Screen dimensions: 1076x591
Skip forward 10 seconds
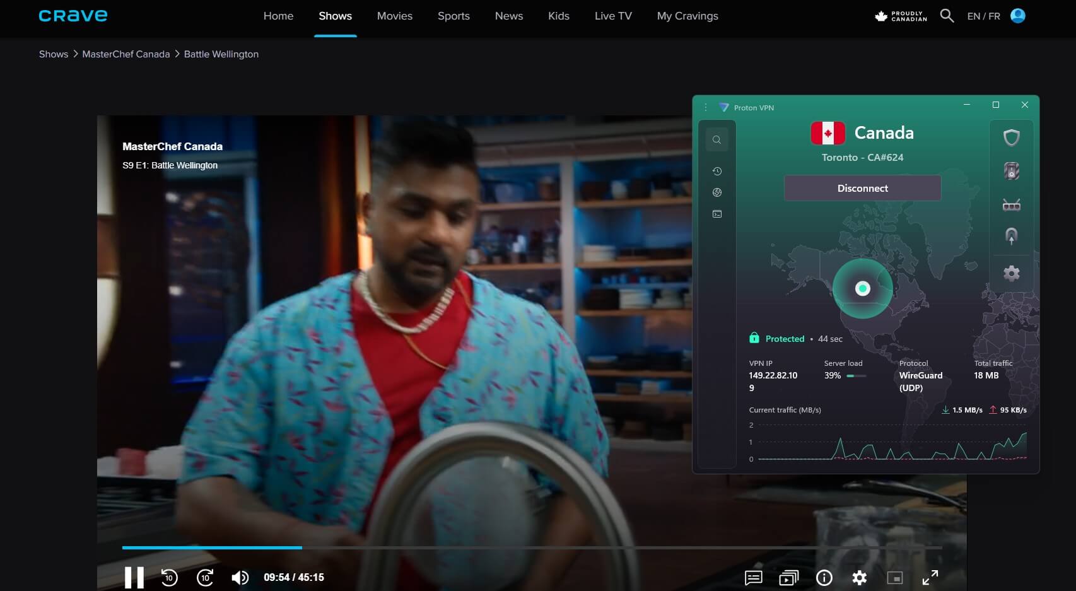tap(205, 577)
